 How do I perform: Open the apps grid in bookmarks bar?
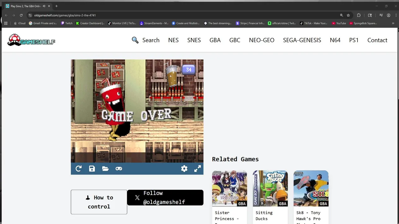click(6, 23)
